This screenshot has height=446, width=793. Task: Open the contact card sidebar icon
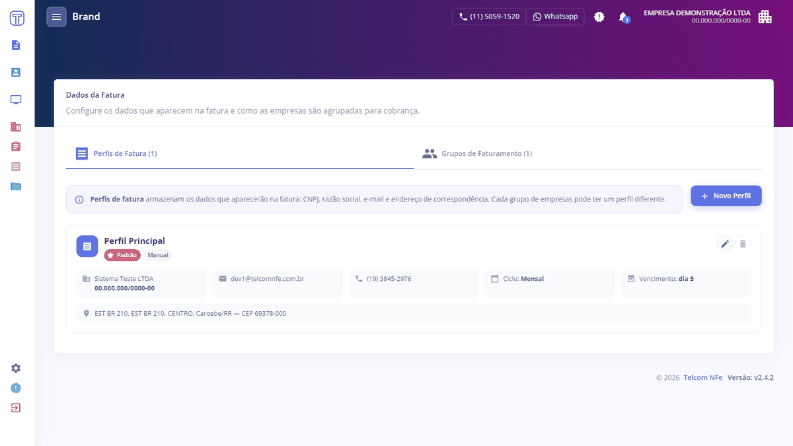pyautogui.click(x=16, y=72)
